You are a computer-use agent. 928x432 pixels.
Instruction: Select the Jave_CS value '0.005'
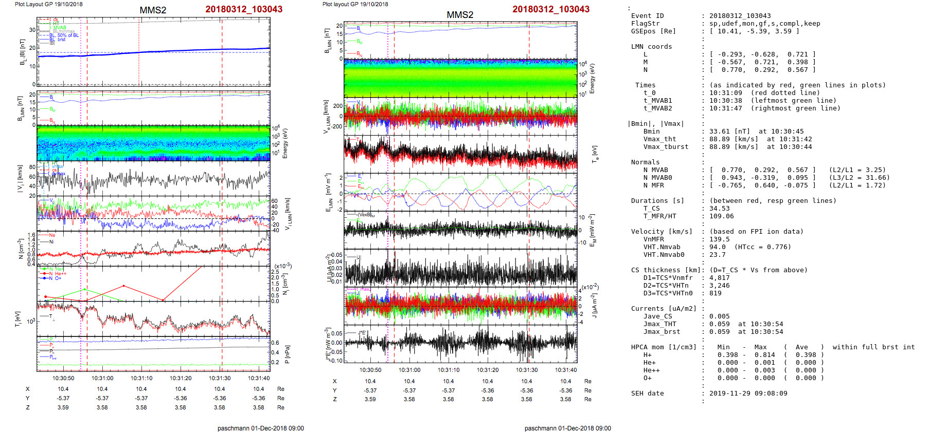720,316
